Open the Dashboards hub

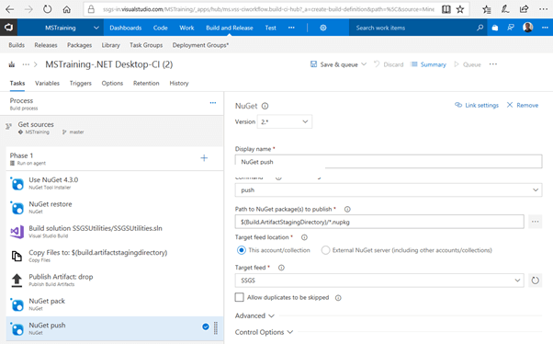tap(125, 28)
